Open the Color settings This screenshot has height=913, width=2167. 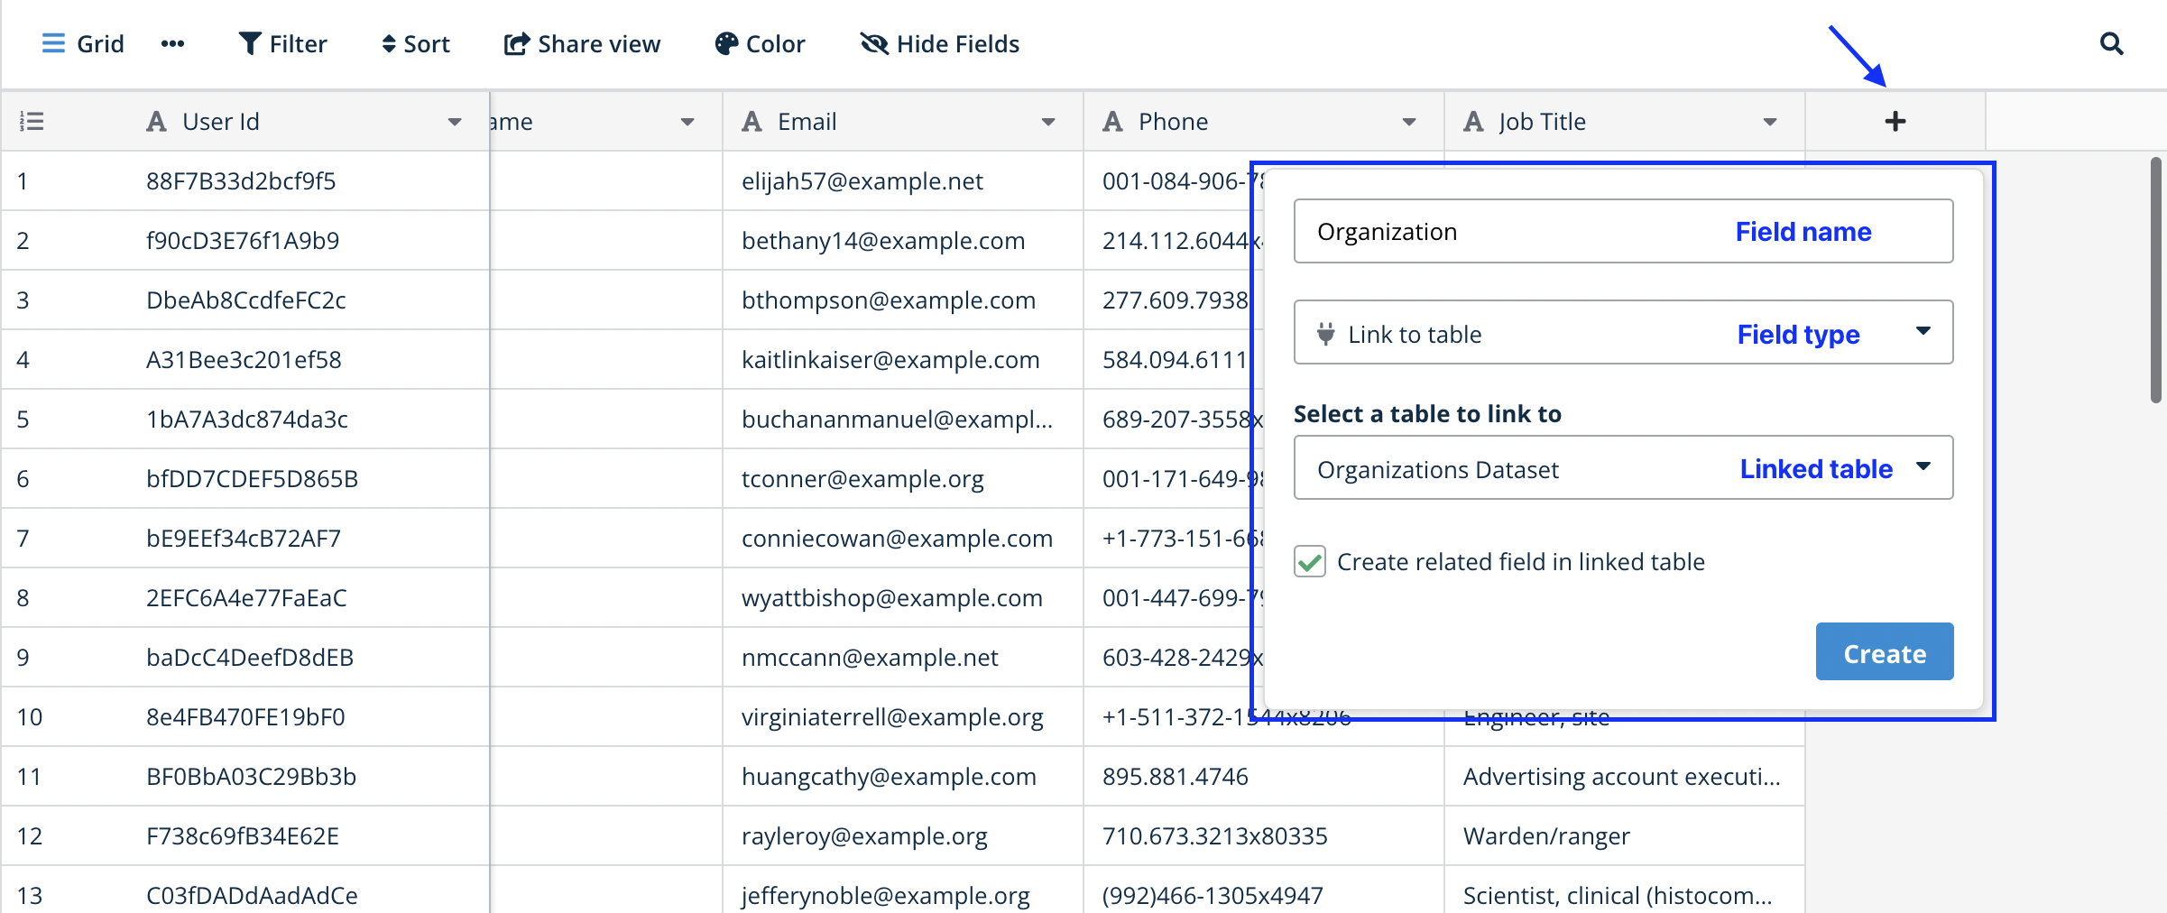point(759,43)
